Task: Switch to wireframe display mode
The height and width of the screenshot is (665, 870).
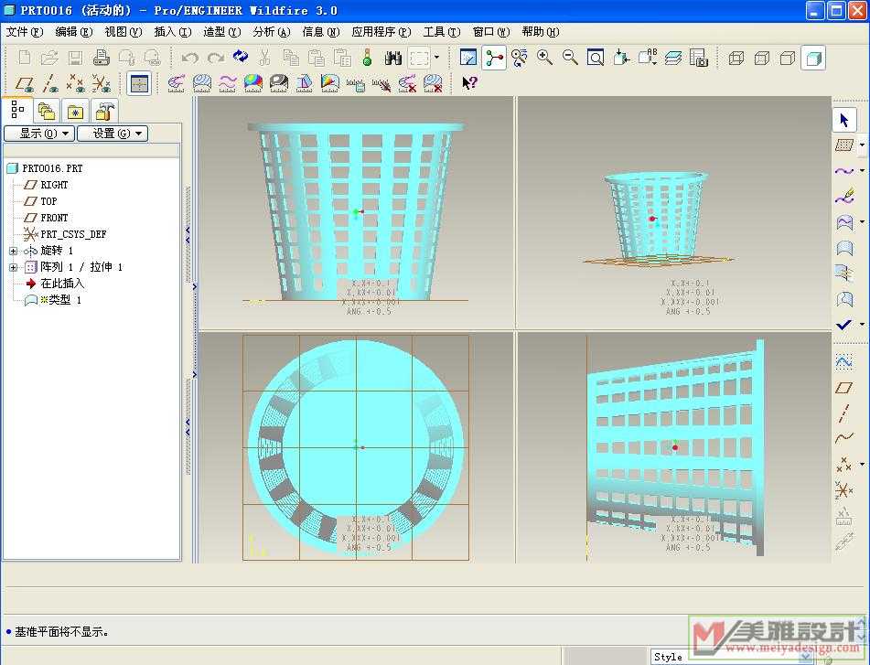Action: point(736,58)
